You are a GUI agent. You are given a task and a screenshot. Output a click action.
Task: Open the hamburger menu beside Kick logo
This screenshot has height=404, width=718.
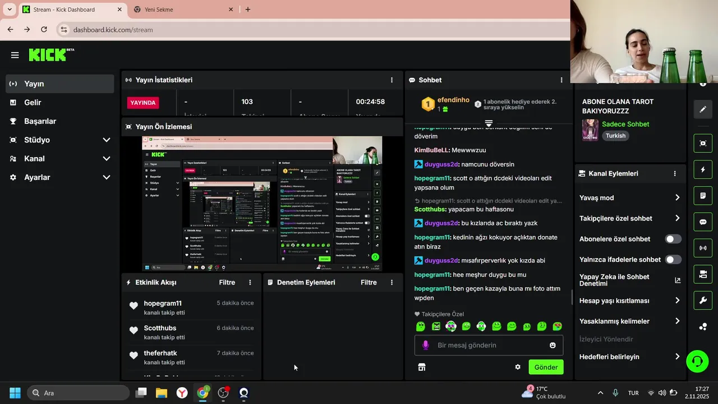coord(15,55)
